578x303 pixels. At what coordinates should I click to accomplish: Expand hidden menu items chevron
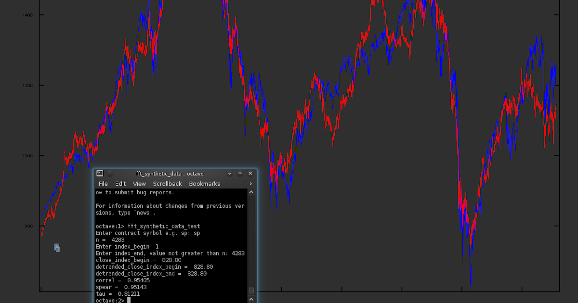[x=251, y=184]
